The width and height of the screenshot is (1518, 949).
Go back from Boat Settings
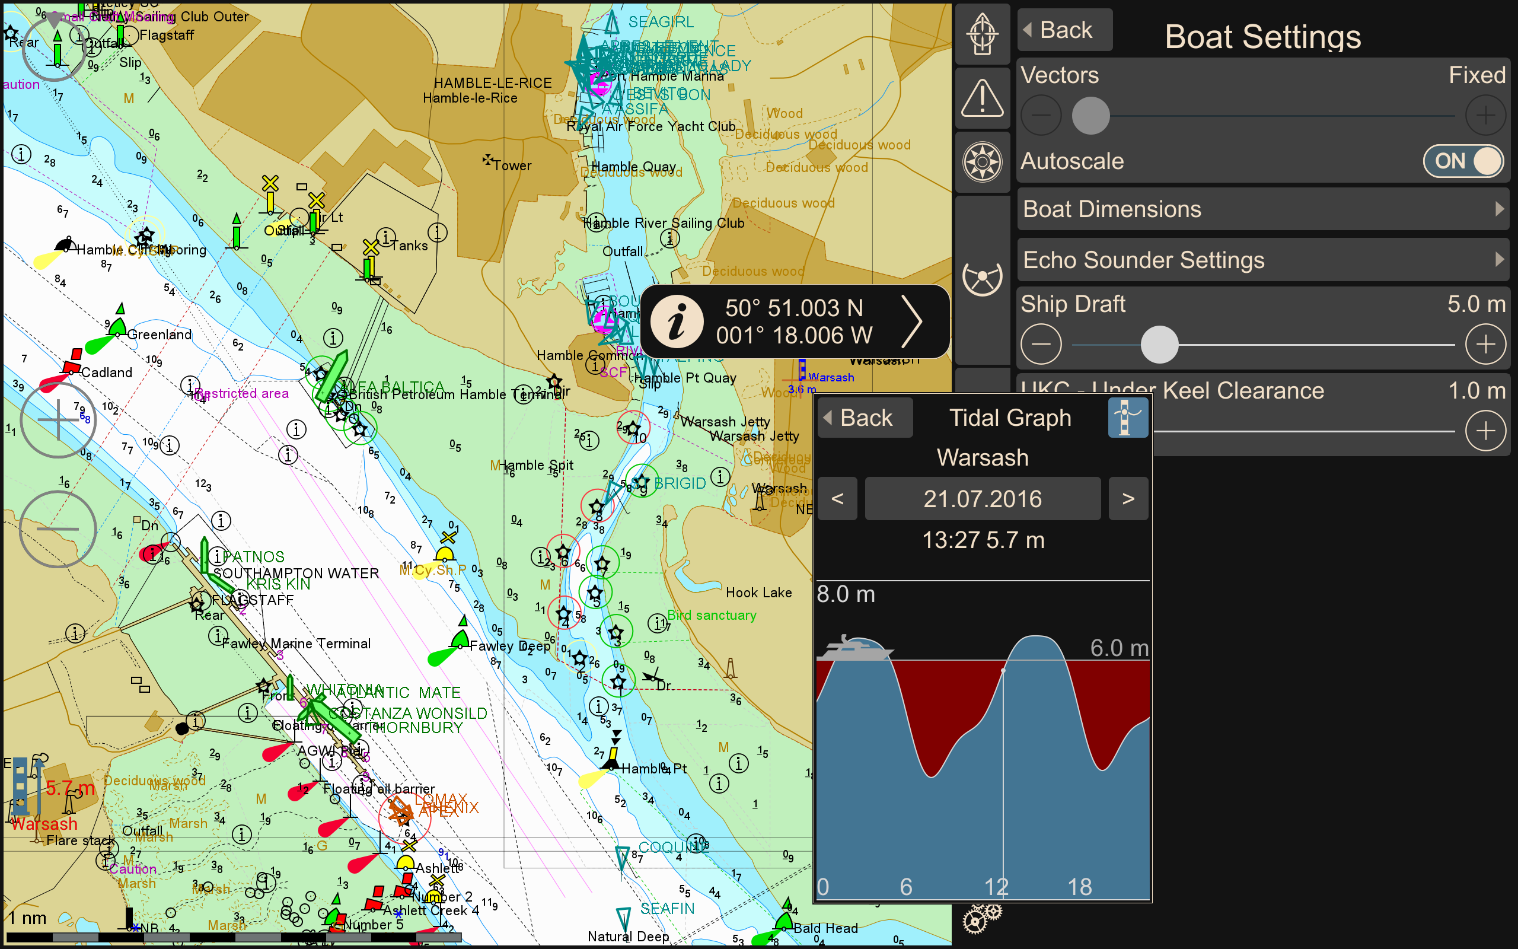[x=1064, y=30]
